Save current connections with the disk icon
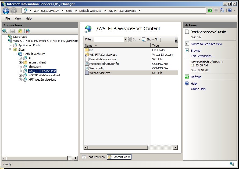Viewport: 239px width, 169px height. (x=12, y=31)
